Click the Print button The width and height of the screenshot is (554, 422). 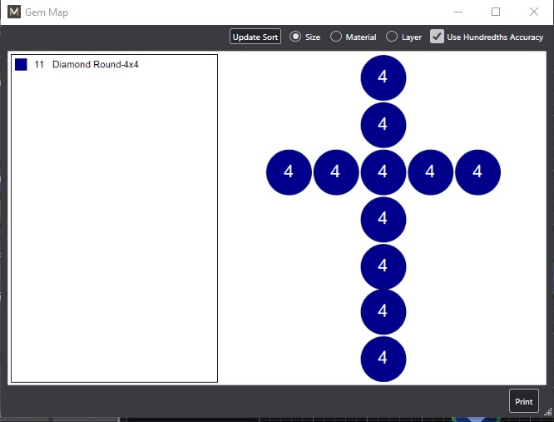pyautogui.click(x=523, y=401)
